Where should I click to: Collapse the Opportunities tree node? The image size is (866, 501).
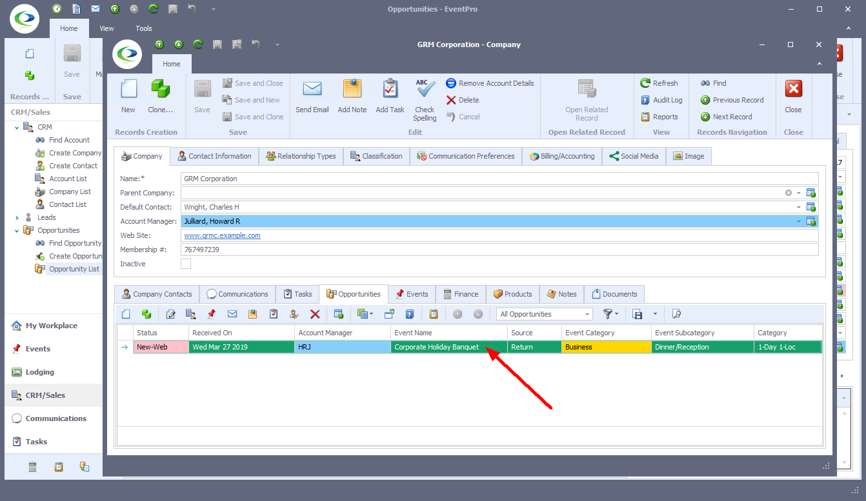tap(17, 230)
